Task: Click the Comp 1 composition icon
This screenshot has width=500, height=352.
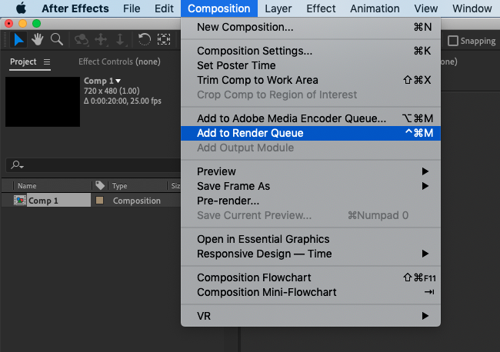Action: (x=21, y=201)
